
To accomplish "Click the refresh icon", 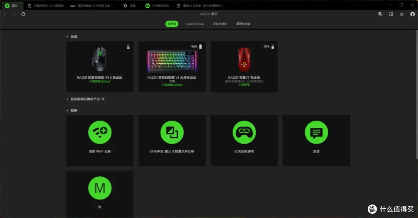I will coord(23,14).
